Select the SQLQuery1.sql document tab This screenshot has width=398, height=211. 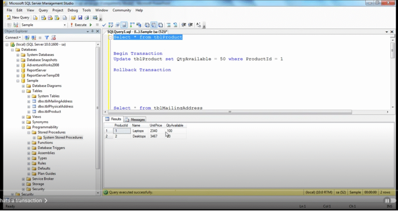(x=137, y=32)
